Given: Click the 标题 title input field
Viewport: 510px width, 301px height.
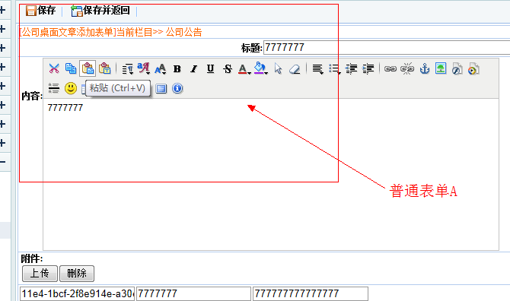Looking at the screenshot, I should [x=387, y=48].
